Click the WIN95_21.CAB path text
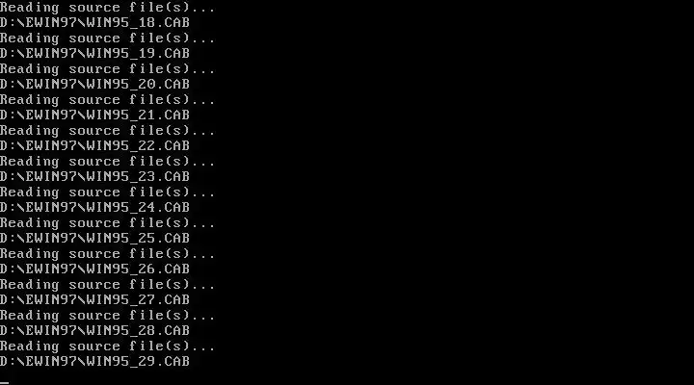The width and height of the screenshot is (694, 385). tap(94, 115)
